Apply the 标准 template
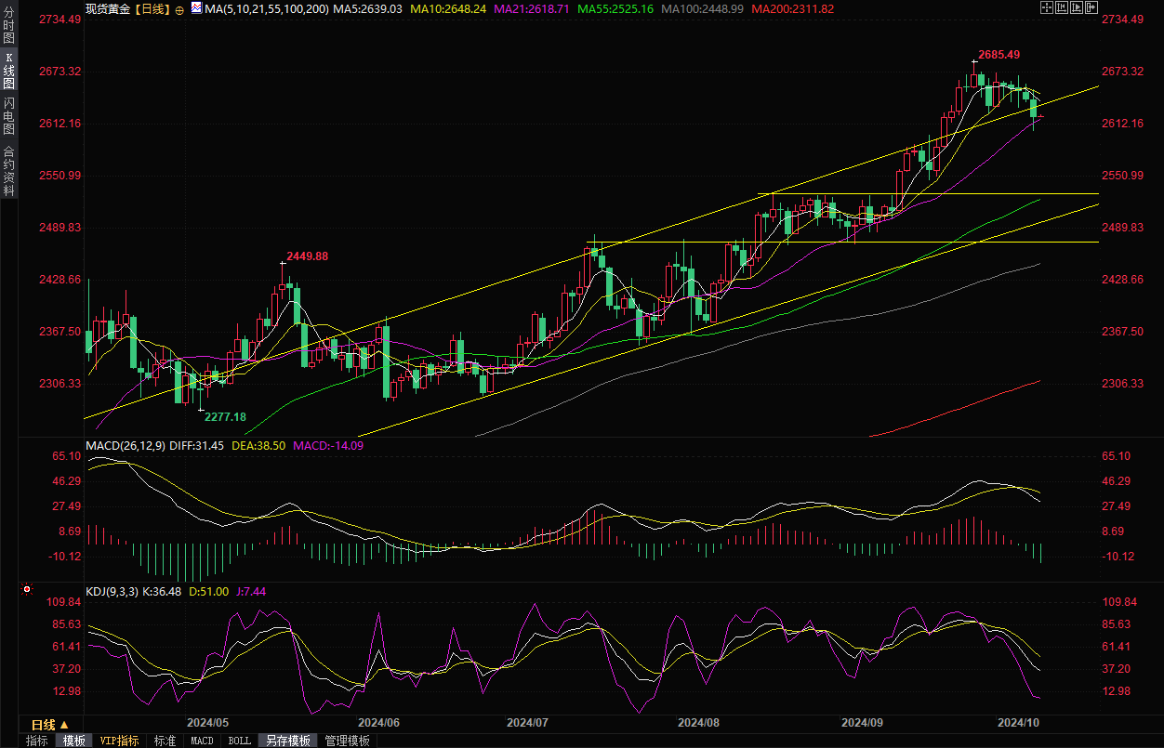1164x748 pixels. tap(165, 741)
